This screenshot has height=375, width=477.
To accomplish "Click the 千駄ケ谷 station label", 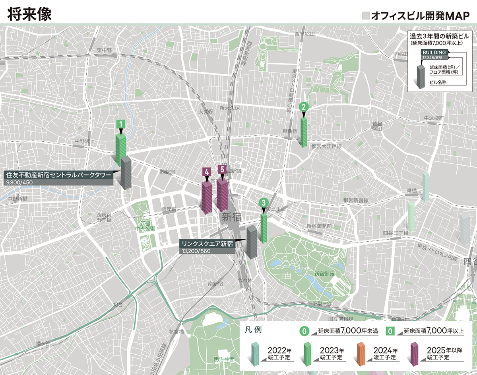I will coord(322,303).
